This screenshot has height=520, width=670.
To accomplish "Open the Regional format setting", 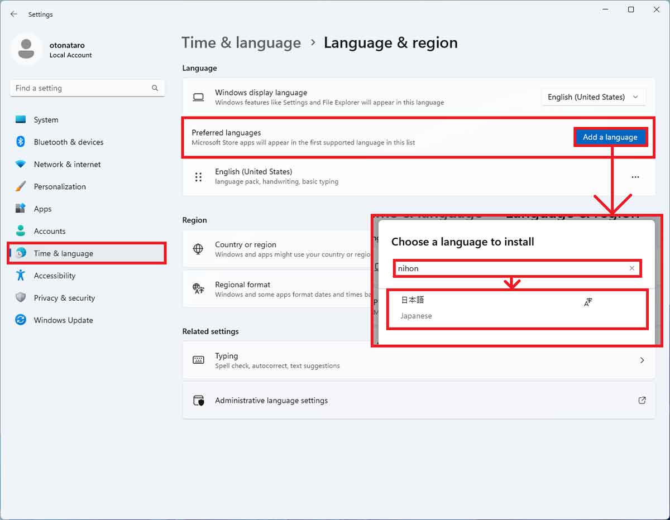I will pos(277,288).
